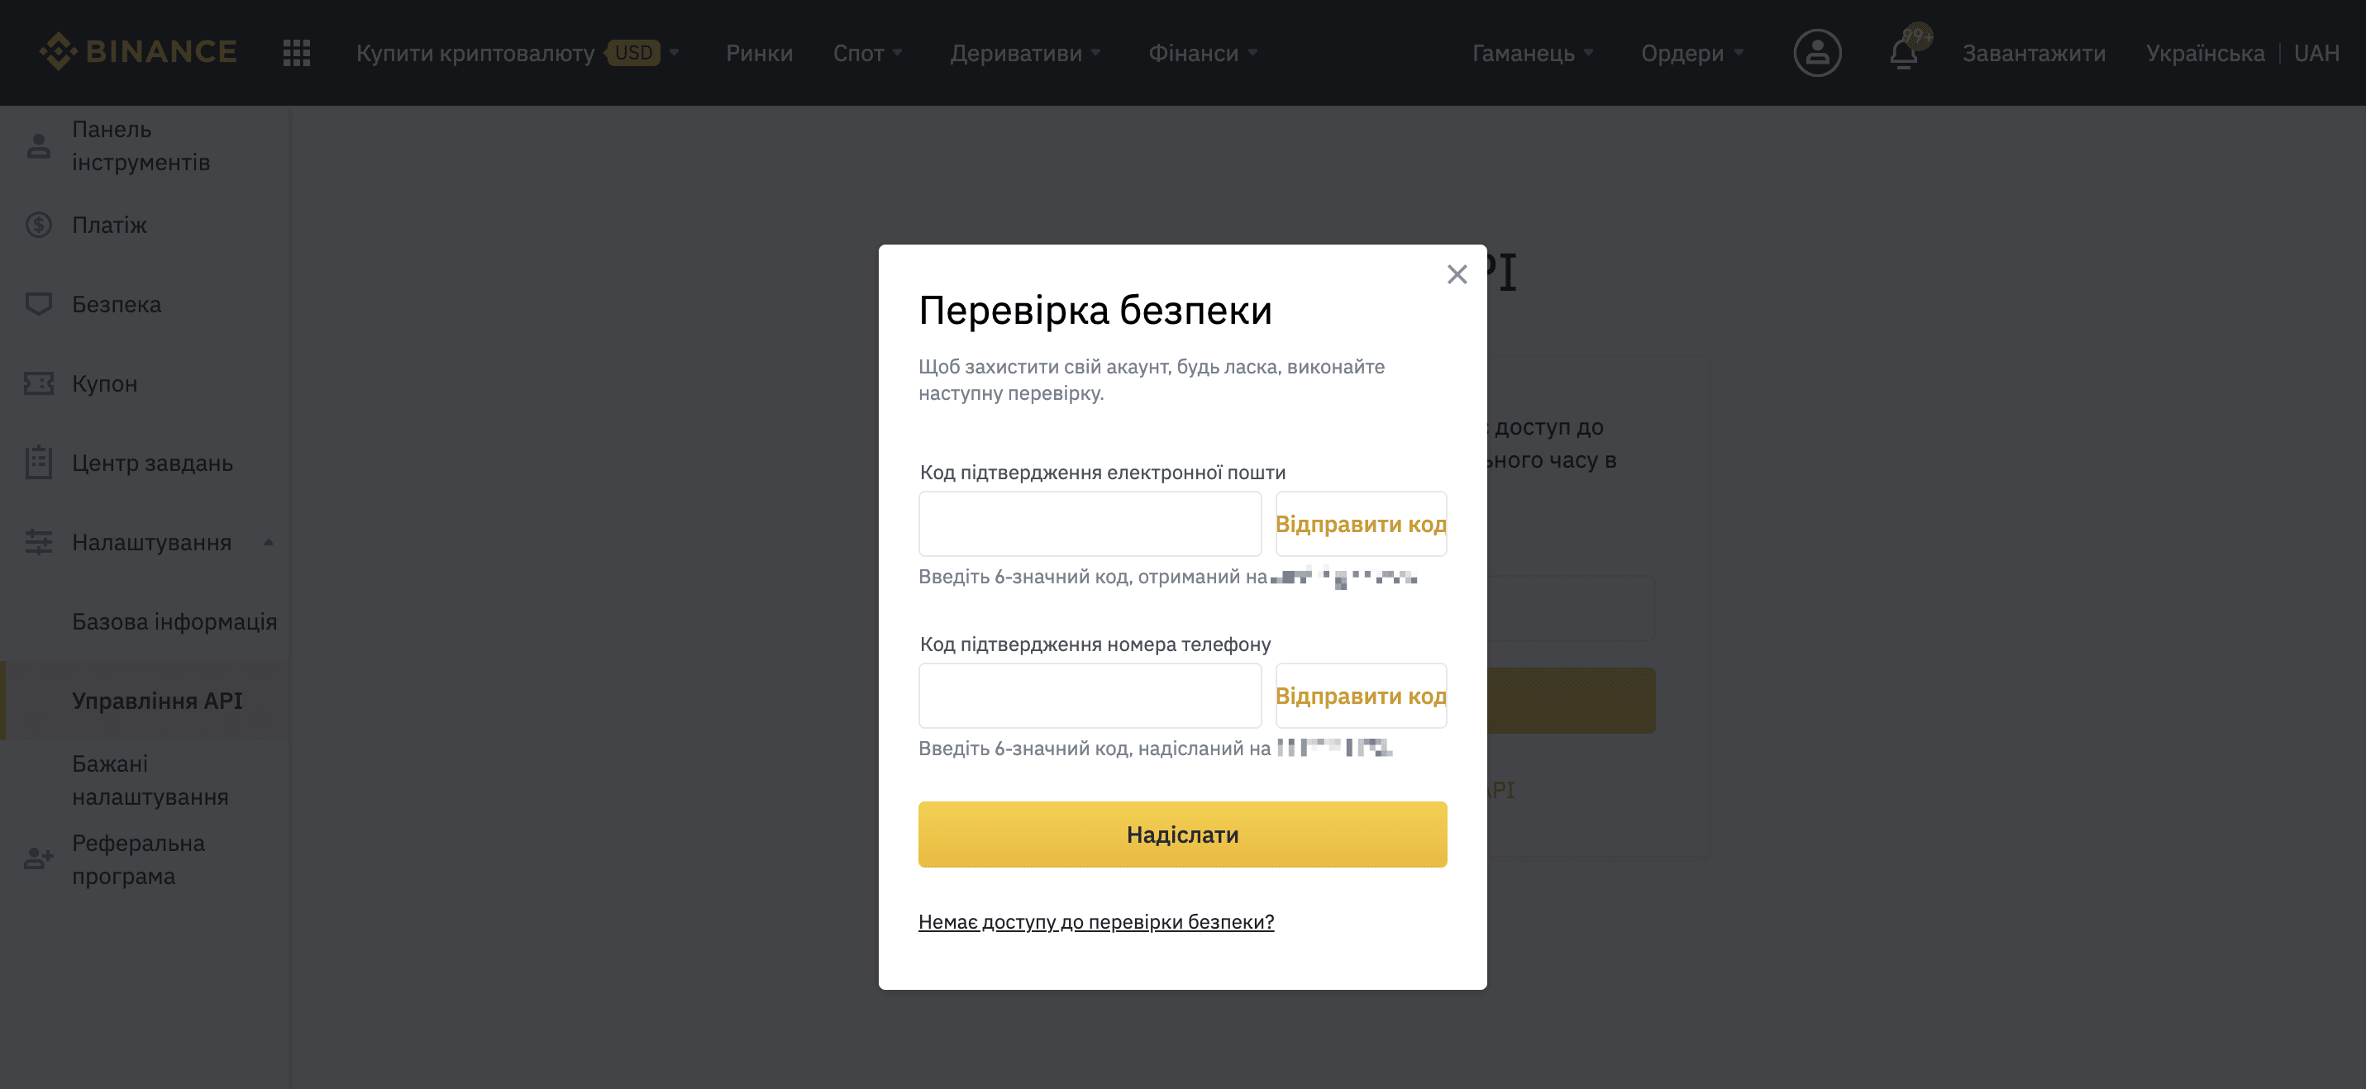
Task: Open the user profile icon
Action: point(1817,52)
